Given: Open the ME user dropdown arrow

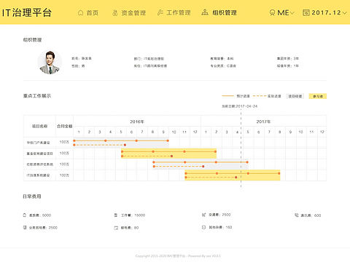Looking at the screenshot, I should point(292,13).
